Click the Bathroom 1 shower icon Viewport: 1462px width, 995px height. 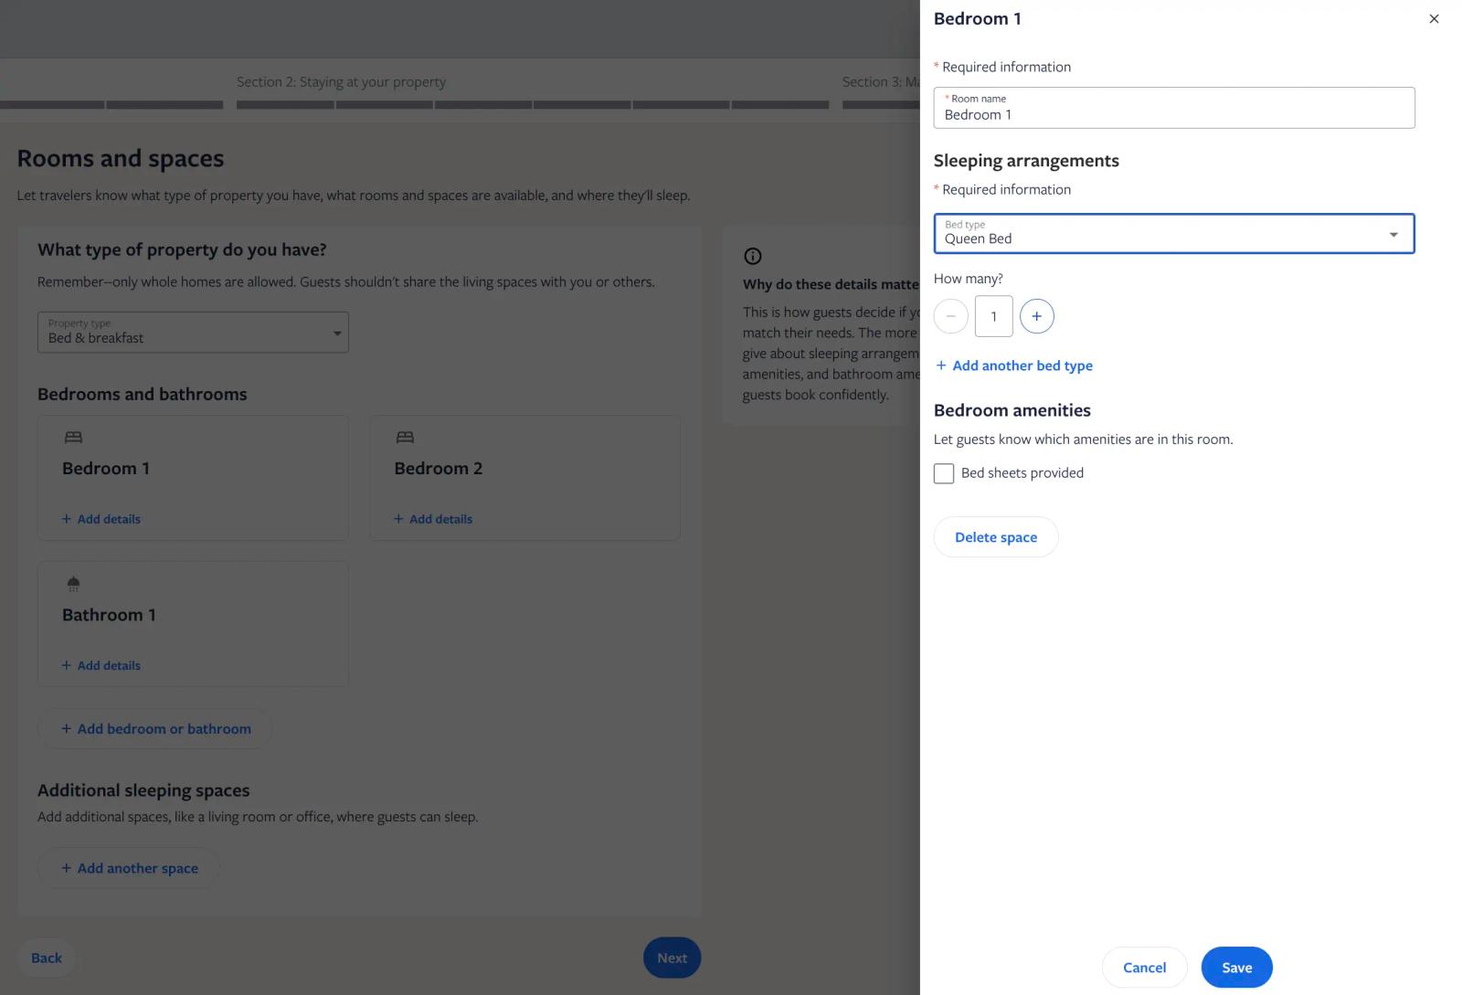(73, 583)
